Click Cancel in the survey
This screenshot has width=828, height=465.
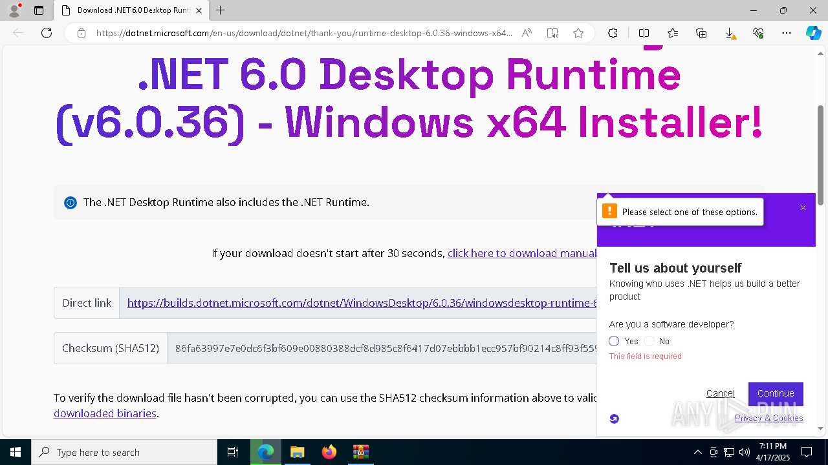point(721,393)
